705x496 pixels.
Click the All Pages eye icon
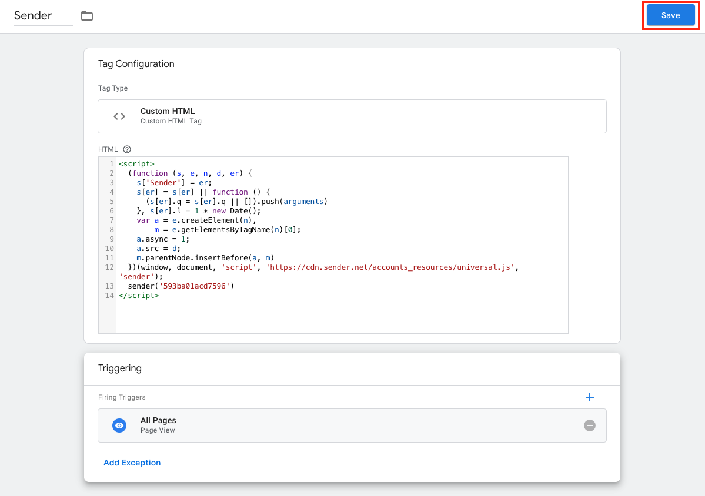119,425
